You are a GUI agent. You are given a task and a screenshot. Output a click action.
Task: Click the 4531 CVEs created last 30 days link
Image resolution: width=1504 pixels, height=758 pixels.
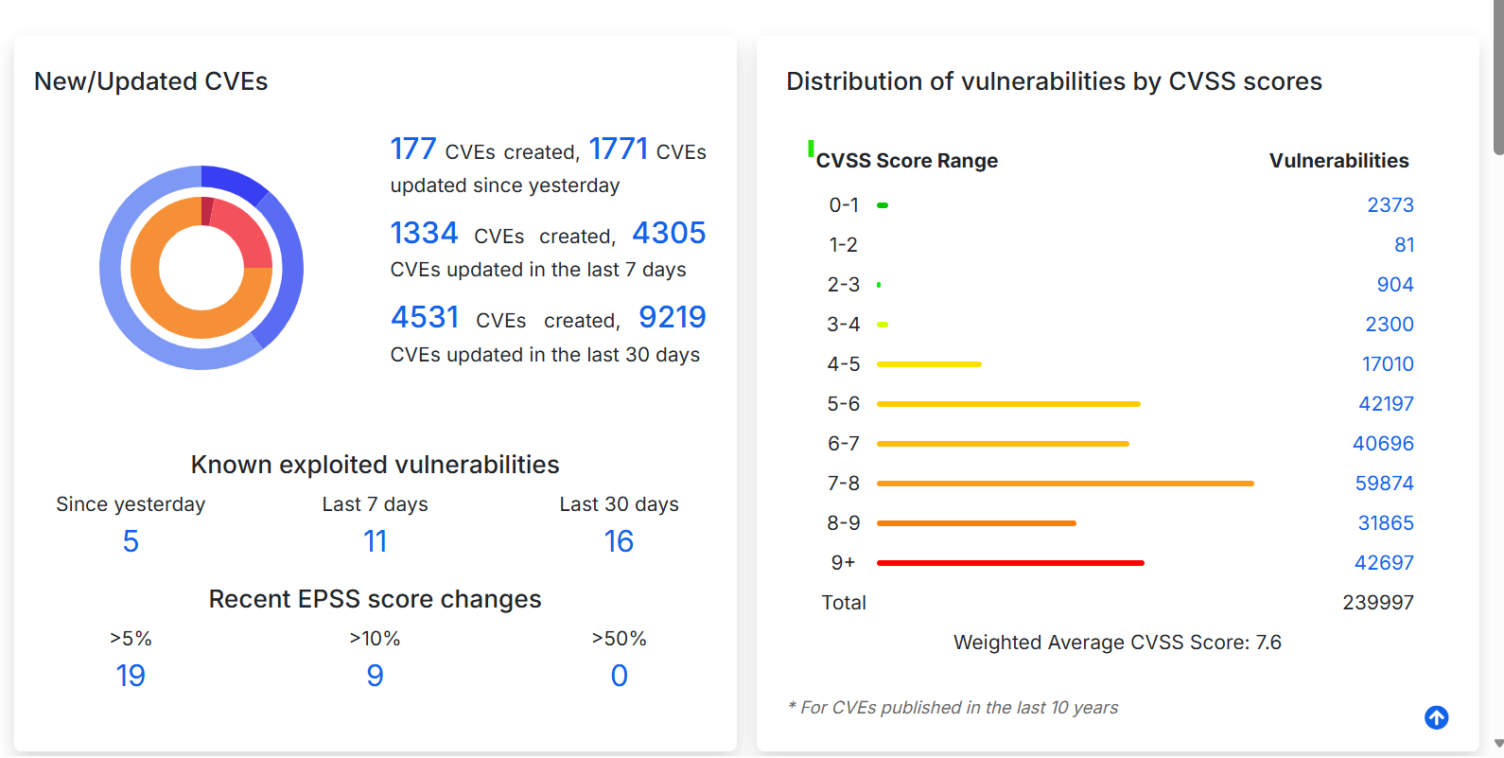coord(425,317)
